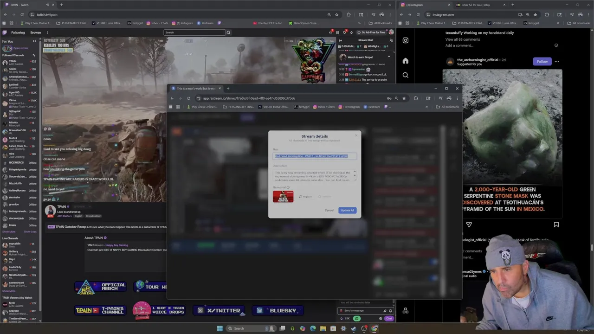Open Twitch Prime loot crown icon
The image size is (594, 334).
(331, 32)
